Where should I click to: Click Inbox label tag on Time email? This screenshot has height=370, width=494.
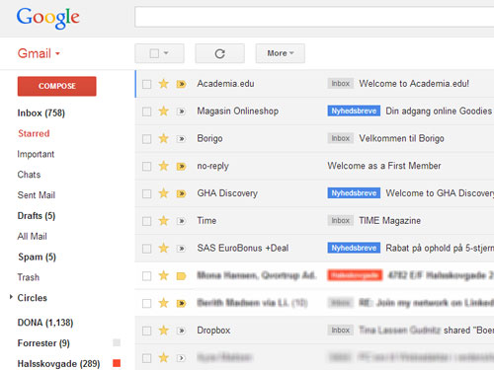[x=341, y=220]
